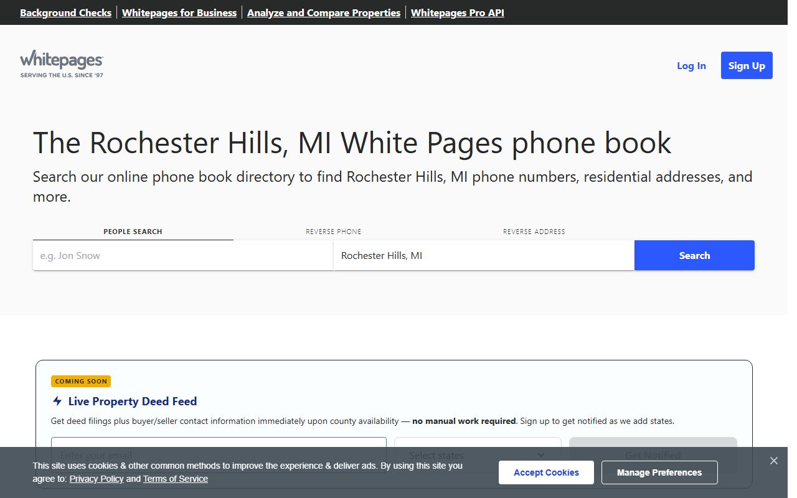Click the Whitepages logo
The width and height of the screenshot is (797, 498).
[x=62, y=64]
